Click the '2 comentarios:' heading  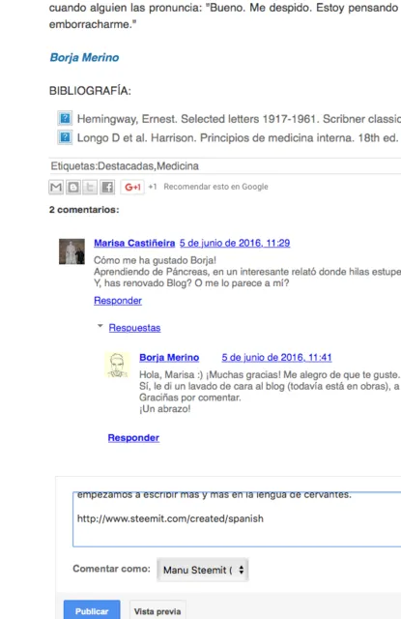click(x=84, y=210)
